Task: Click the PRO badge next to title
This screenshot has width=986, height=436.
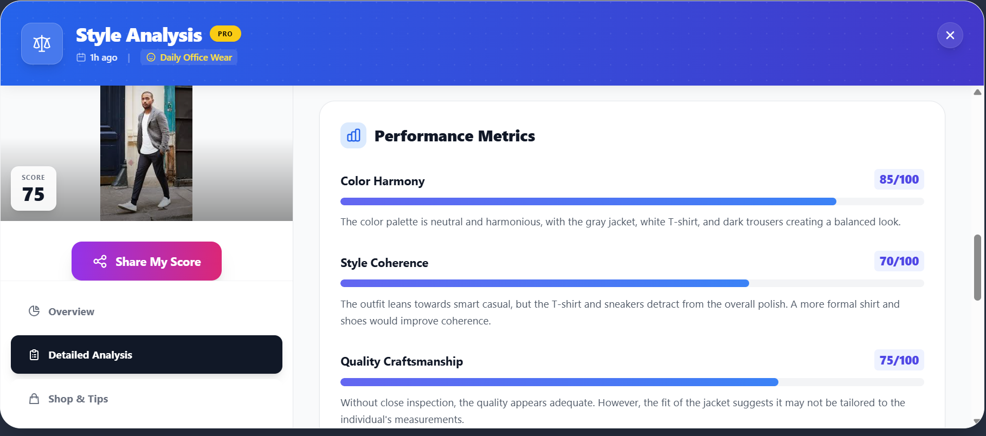Action: coord(225,34)
